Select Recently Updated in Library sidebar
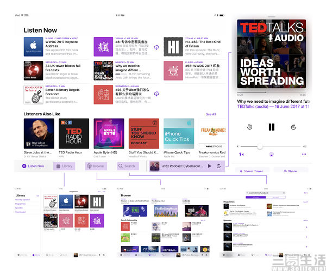This screenshot has width=326, height=271. tap(22, 200)
